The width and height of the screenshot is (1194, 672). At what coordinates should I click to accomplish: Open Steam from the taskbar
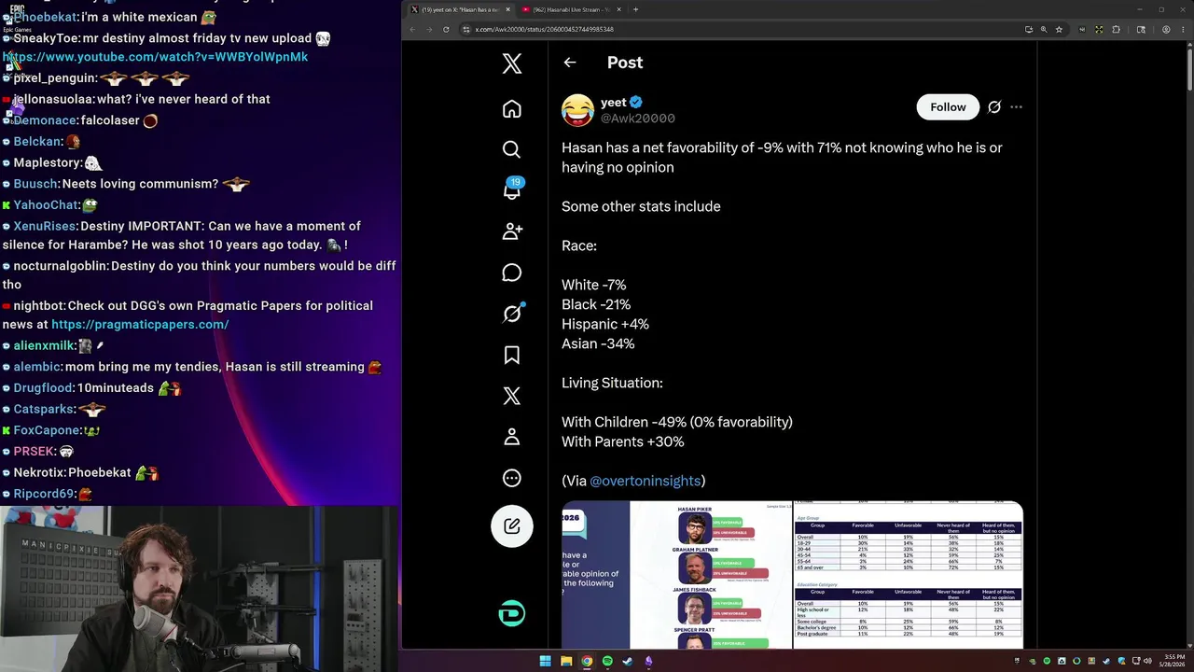[628, 662]
